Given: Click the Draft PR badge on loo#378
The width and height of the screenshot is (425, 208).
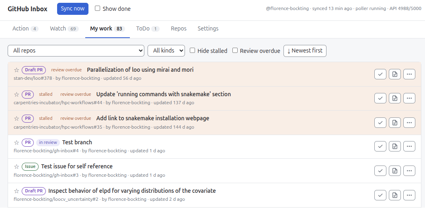Looking at the screenshot, I should pos(34,70).
